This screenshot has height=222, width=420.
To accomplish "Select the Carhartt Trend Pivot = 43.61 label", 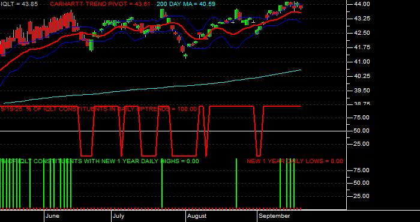I will coord(100,4).
